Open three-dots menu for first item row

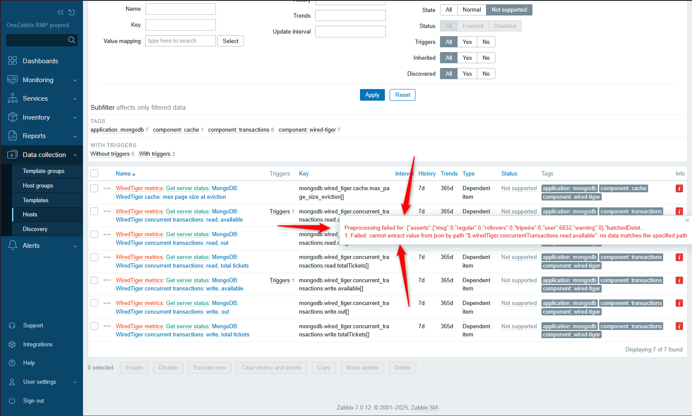click(107, 188)
